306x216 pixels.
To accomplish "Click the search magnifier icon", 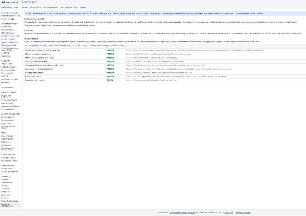I will [21, 2].
